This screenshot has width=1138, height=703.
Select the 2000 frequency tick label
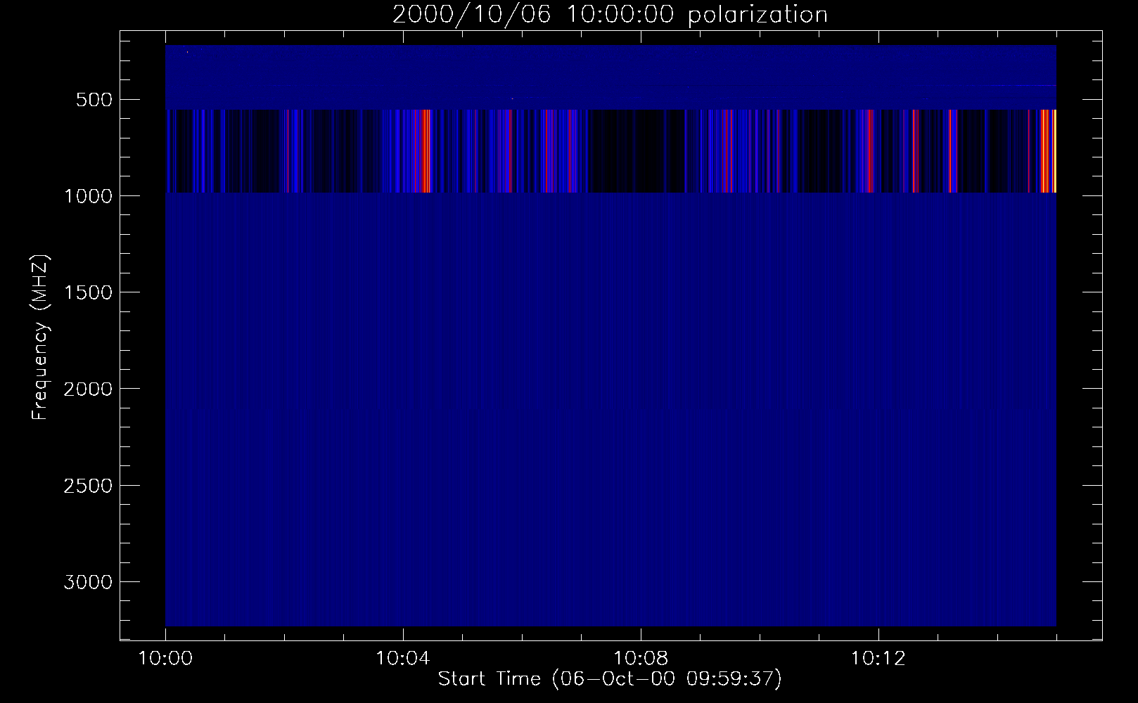(88, 389)
